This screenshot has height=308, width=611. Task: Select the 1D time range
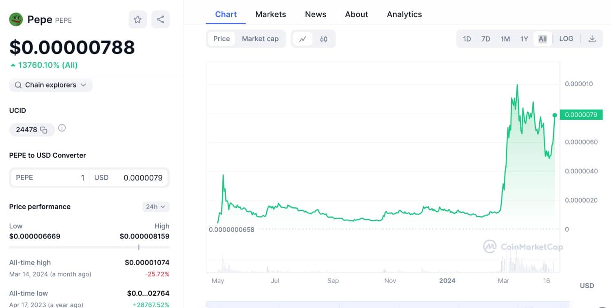tap(467, 39)
